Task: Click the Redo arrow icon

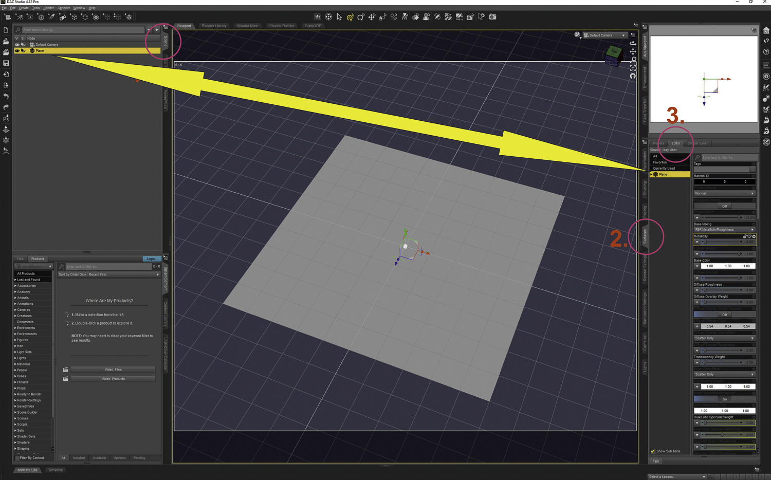Action: tap(6, 107)
